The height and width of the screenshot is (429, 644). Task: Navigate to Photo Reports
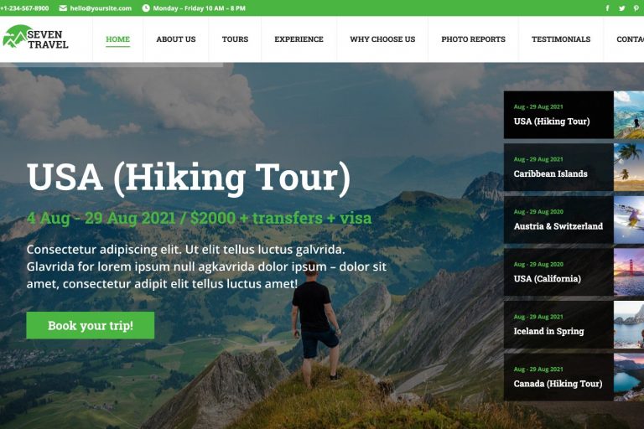(x=473, y=39)
